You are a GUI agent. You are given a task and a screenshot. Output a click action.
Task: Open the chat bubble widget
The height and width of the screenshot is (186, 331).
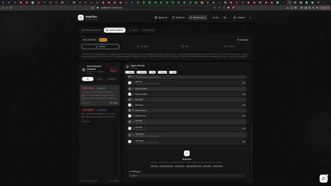323,179
